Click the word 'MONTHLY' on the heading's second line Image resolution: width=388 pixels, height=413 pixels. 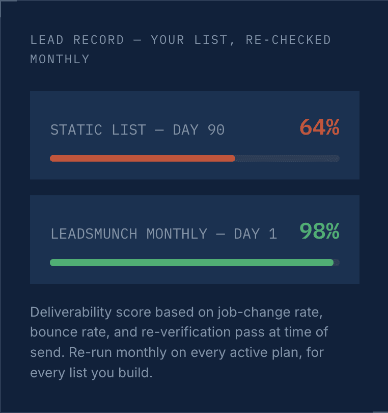click(x=60, y=59)
